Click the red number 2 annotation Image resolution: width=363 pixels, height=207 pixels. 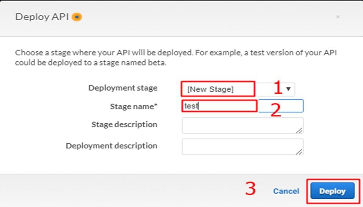pyautogui.click(x=276, y=111)
